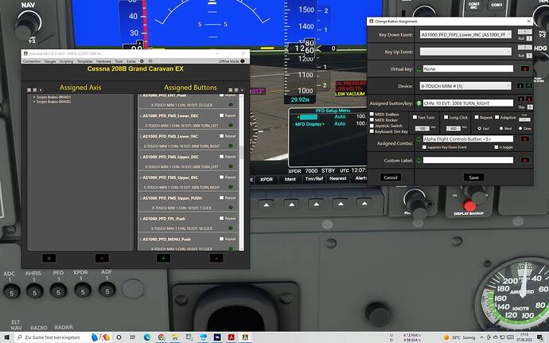
Task: Open the Device dropdown showing X-TOUCH MINI
Action: click(x=465, y=86)
